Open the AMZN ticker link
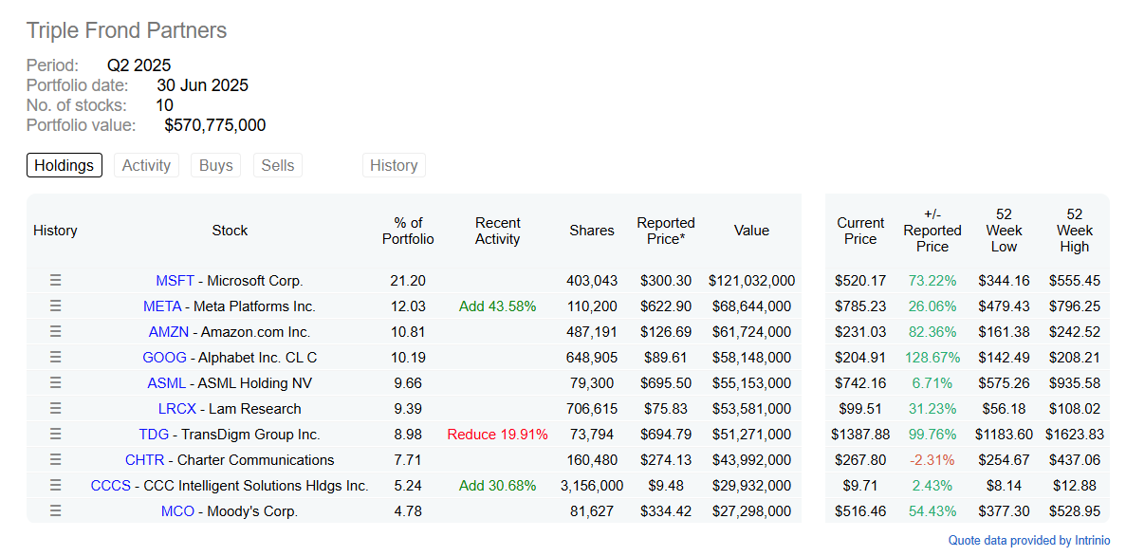Image resolution: width=1126 pixels, height=556 pixels. click(x=167, y=333)
